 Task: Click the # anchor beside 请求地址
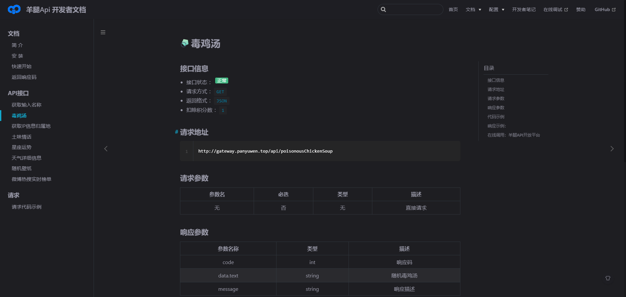point(176,132)
